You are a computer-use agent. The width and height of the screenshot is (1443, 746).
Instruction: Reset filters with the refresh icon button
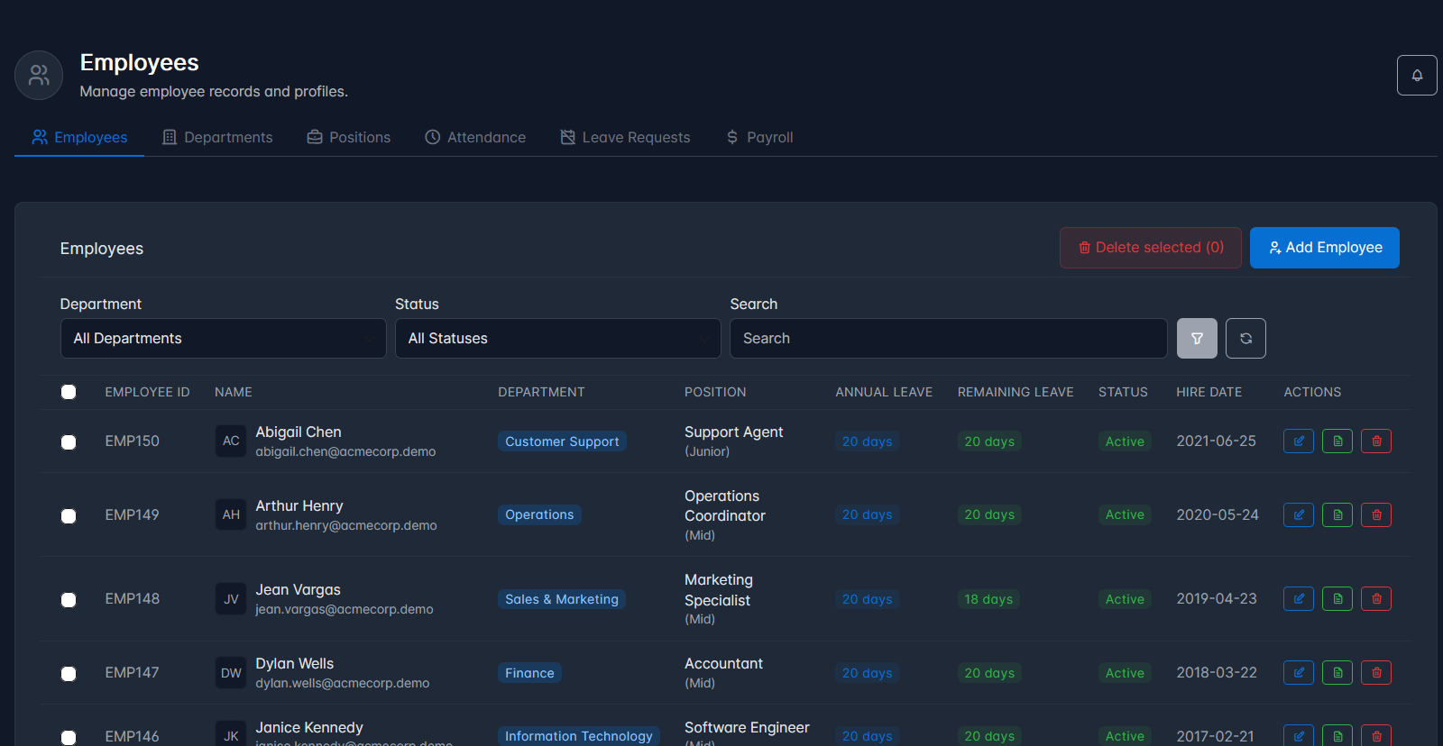point(1245,338)
